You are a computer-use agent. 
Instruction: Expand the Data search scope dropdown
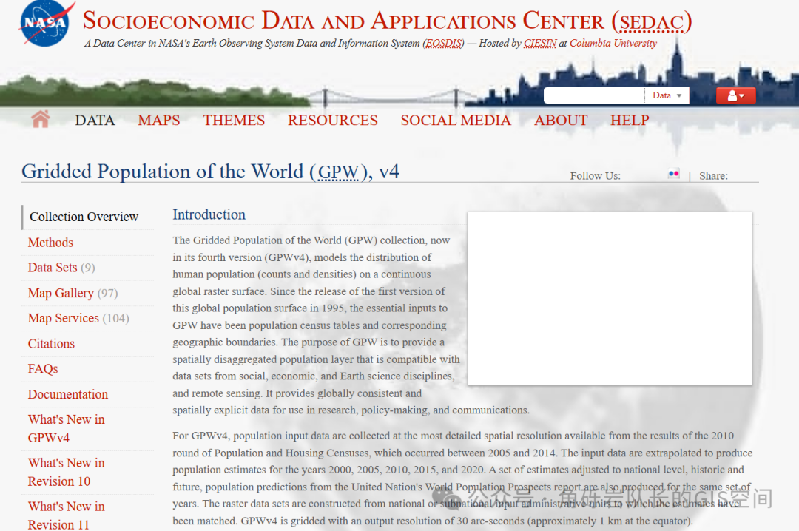(667, 95)
